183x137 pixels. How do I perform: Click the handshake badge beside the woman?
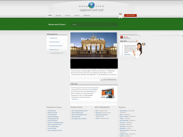coord(144,44)
